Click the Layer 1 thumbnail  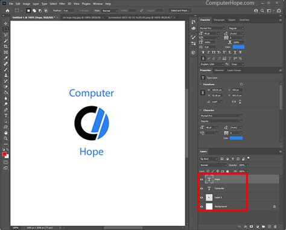point(209,197)
